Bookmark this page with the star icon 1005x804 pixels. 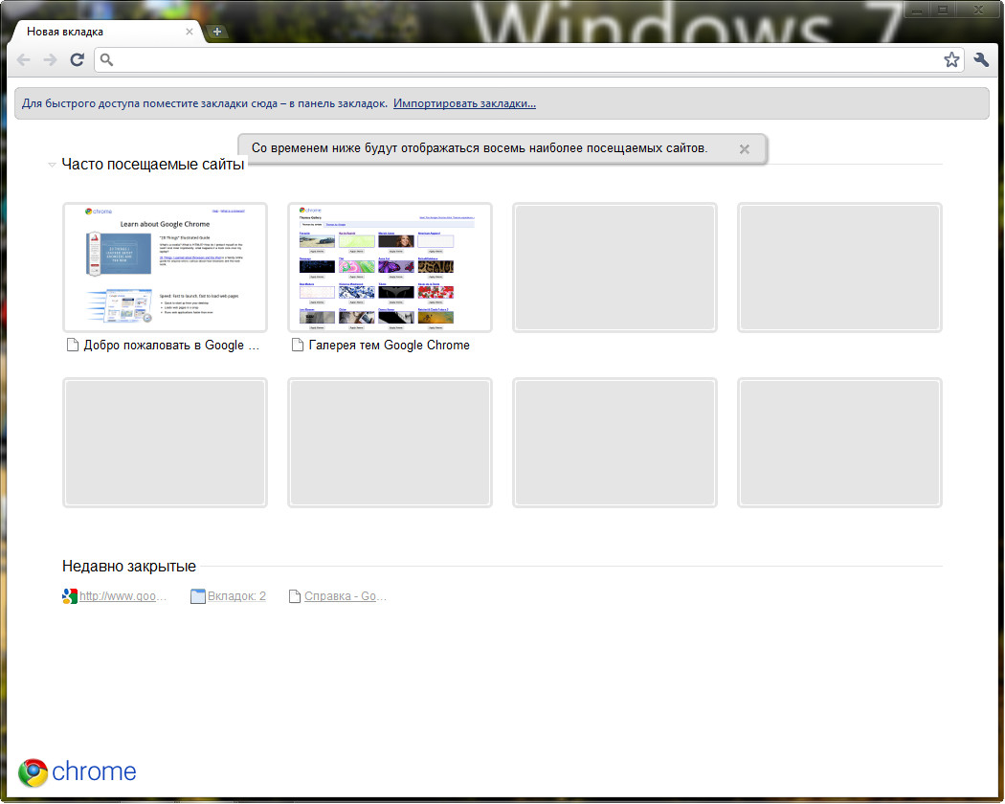[951, 60]
